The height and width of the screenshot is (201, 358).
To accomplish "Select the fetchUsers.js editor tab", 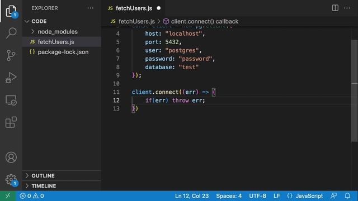I will [134, 8].
